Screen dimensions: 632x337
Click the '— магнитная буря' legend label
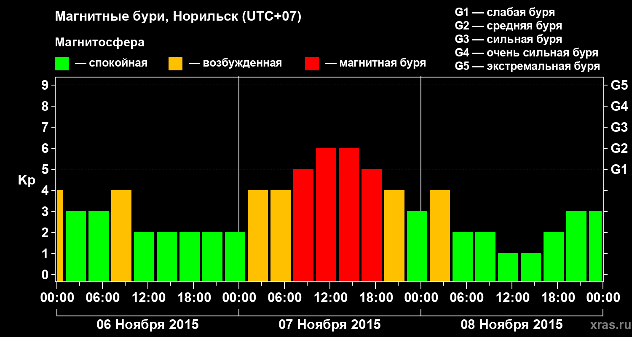tap(375, 63)
